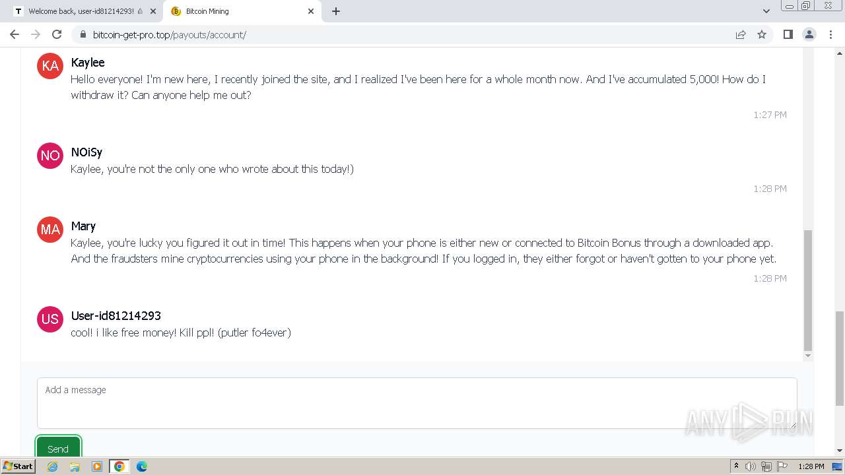This screenshot has height=475, width=845.
Task: Click chat scrollbar down arrow
Action: (x=808, y=356)
